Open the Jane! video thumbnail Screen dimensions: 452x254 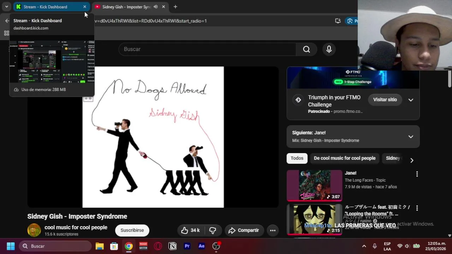tap(314, 186)
